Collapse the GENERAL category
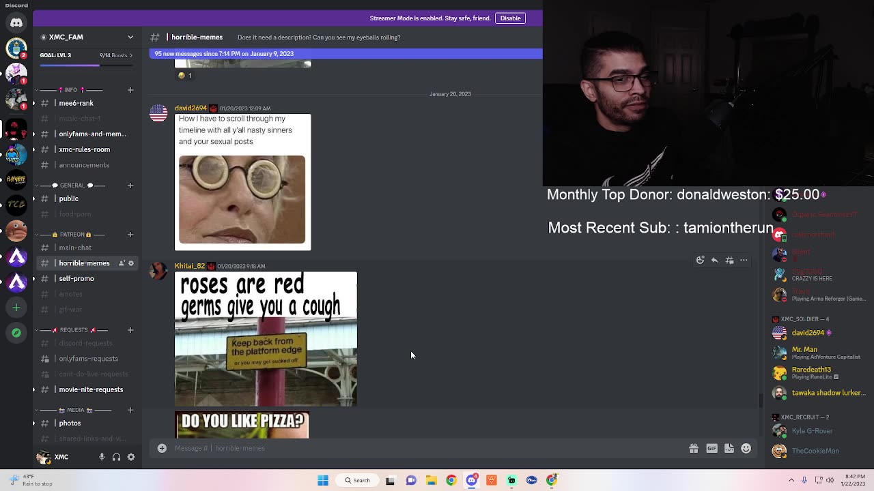874x491 pixels. tap(72, 185)
